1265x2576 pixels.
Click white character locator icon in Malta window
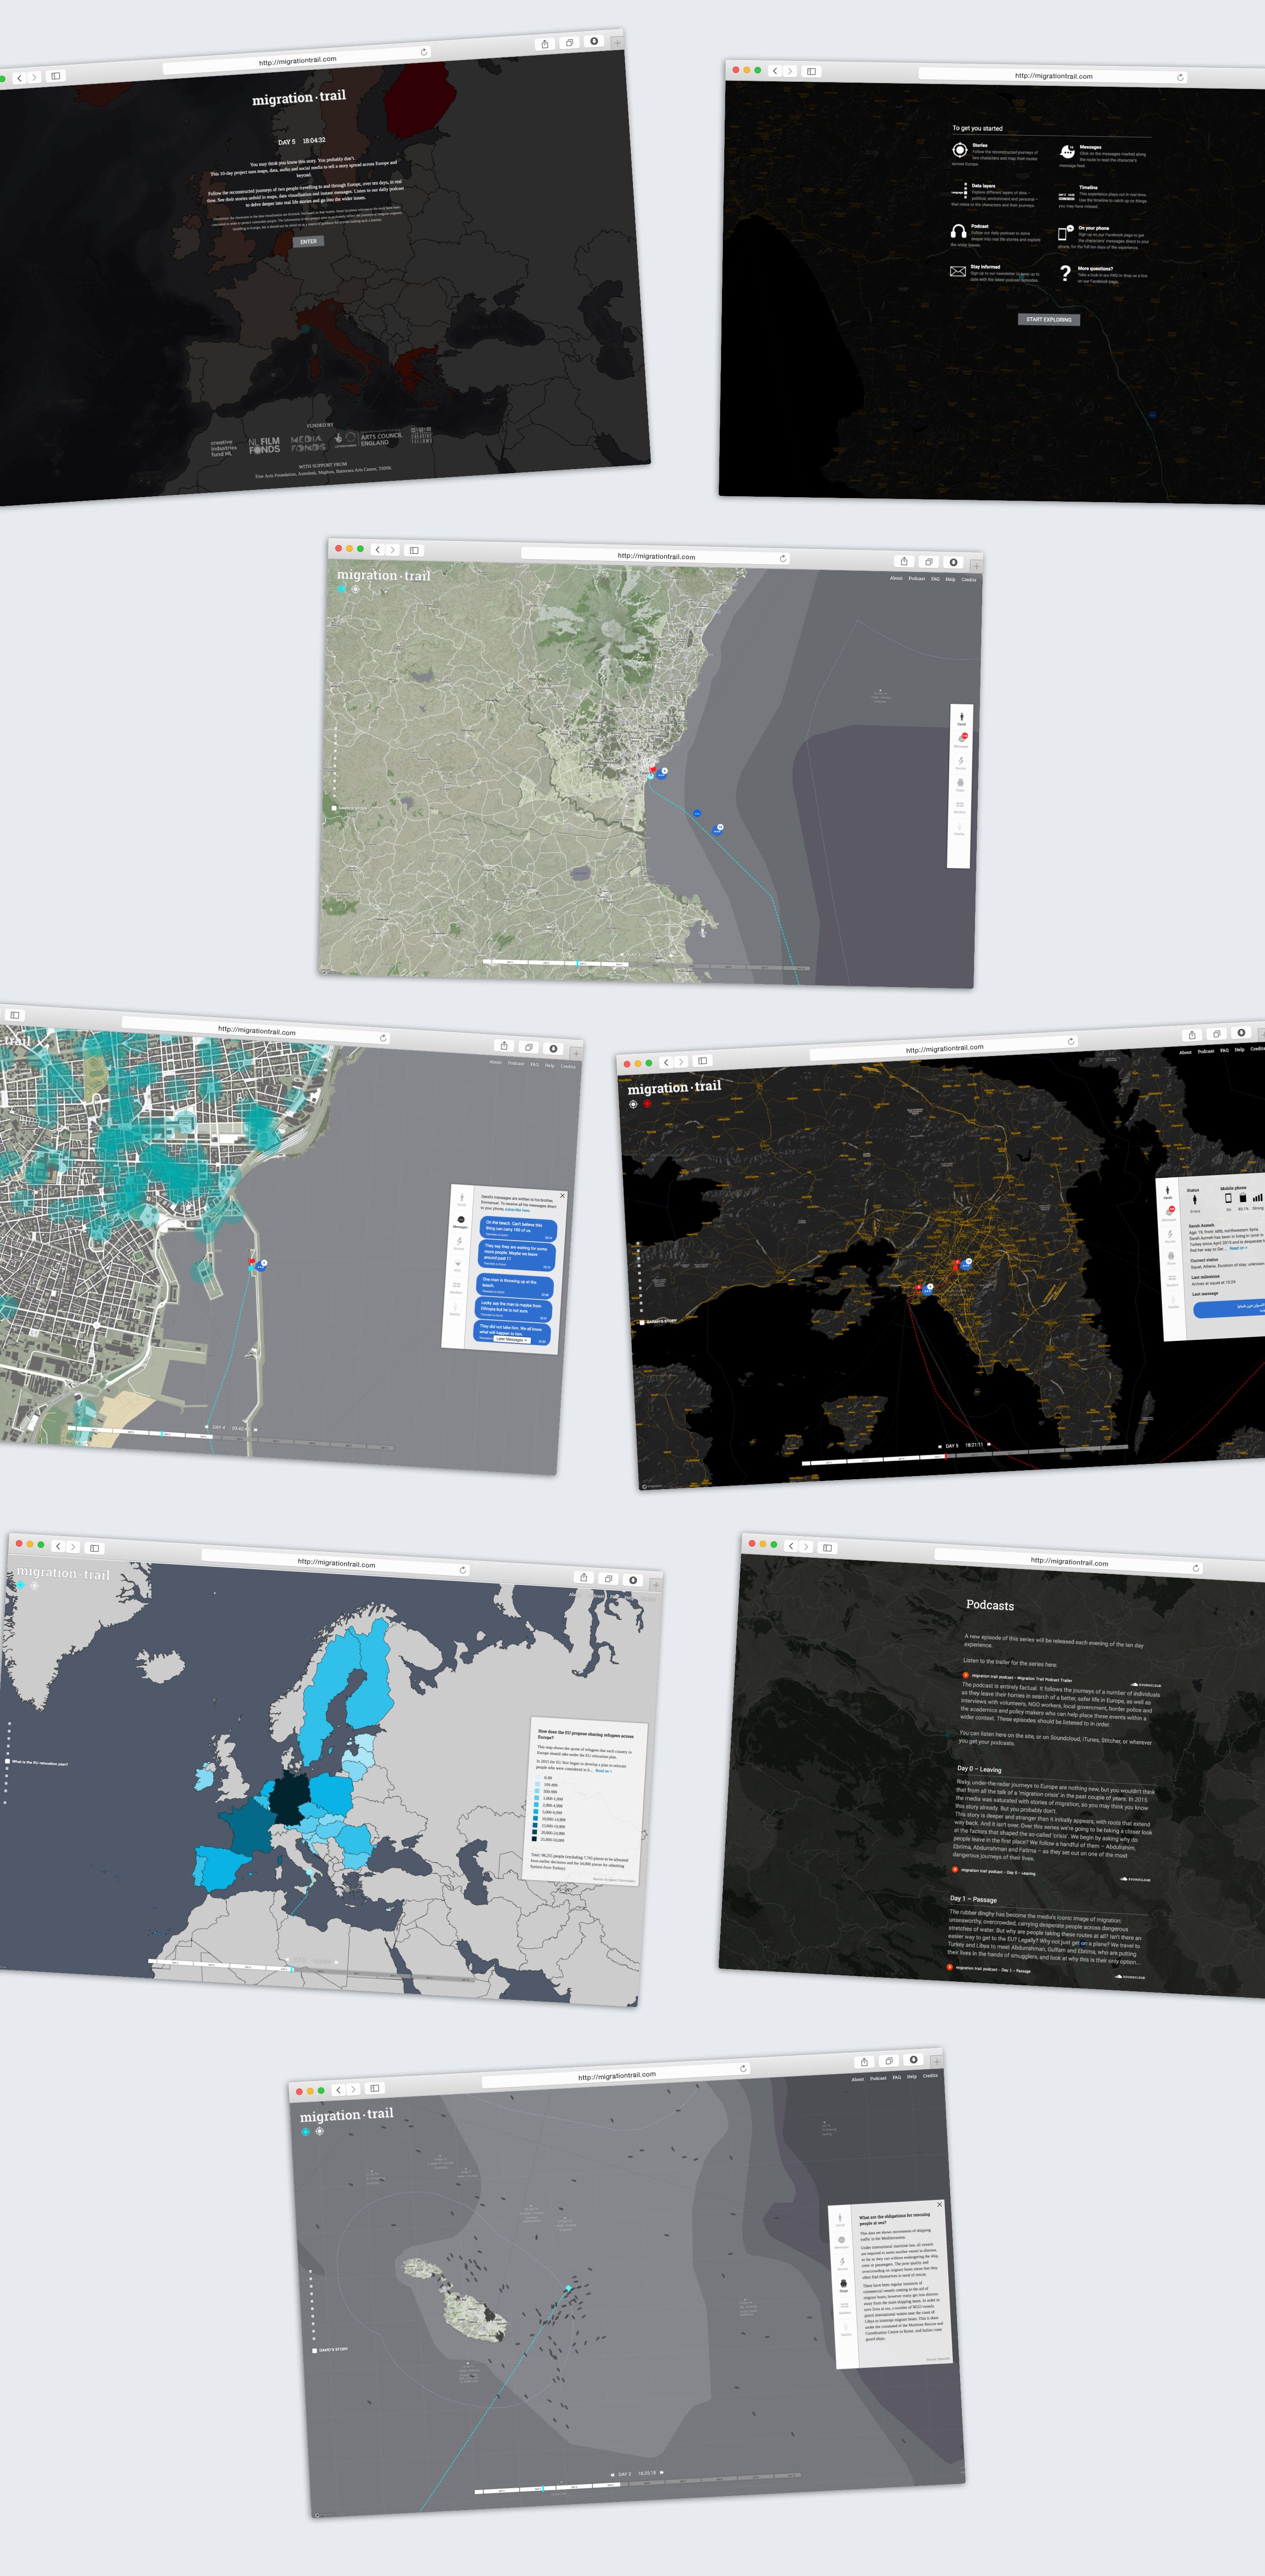pyautogui.click(x=320, y=2131)
